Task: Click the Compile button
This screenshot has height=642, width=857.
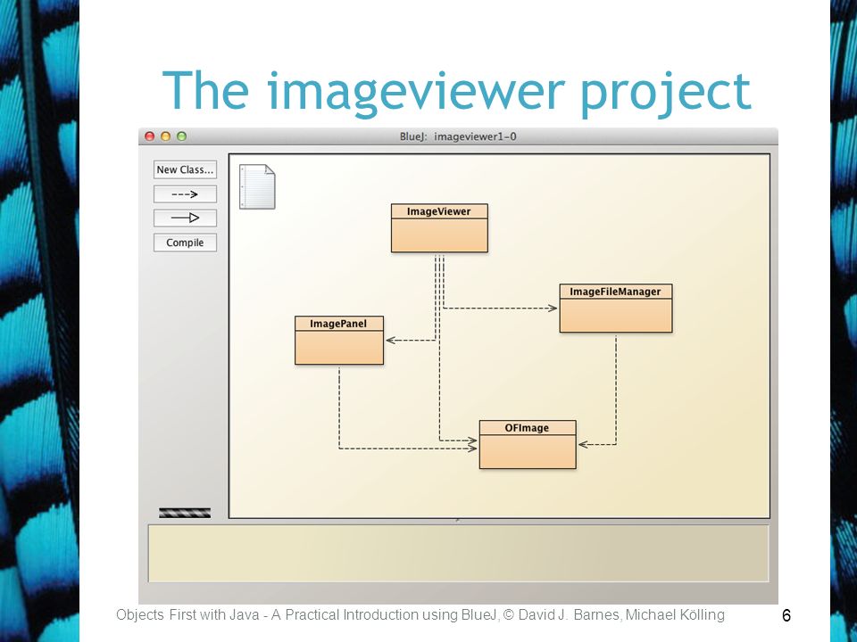Action: 185,243
